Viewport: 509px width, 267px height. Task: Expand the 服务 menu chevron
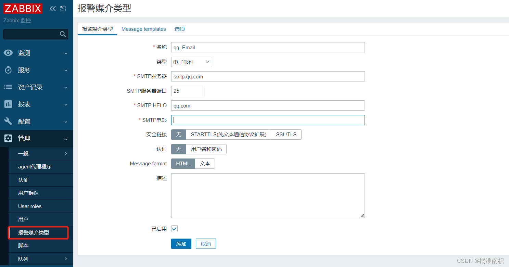pos(66,71)
